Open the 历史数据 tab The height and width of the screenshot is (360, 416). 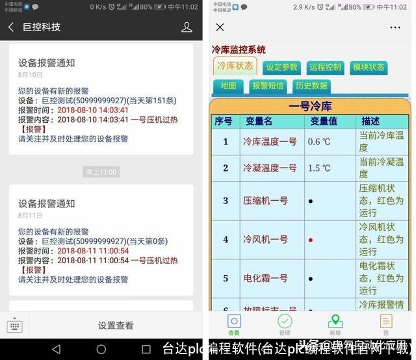(x=311, y=86)
